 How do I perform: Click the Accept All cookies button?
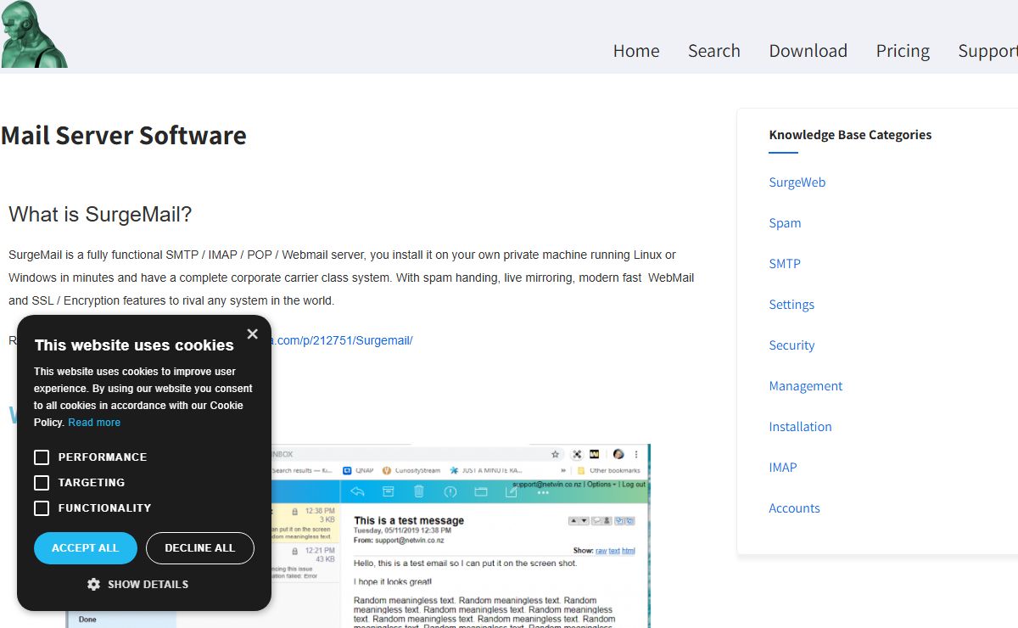[86, 548]
